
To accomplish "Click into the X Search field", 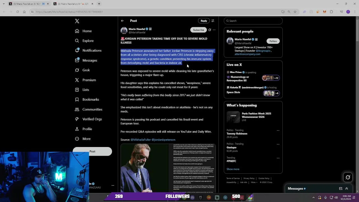I will pos(253,21).
